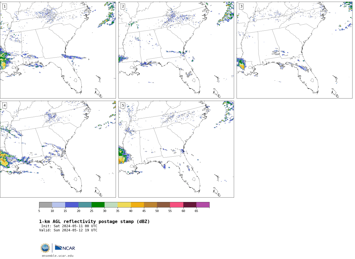The height and width of the screenshot is (259, 355).
Task: Click the colorbar tick label 65
Action: [196, 211]
